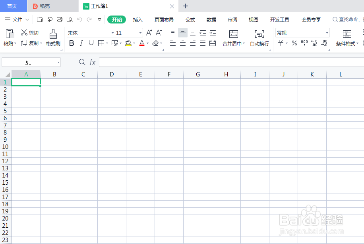Click the formula bar input field
The image size is (364, 244).
point(231,62)
